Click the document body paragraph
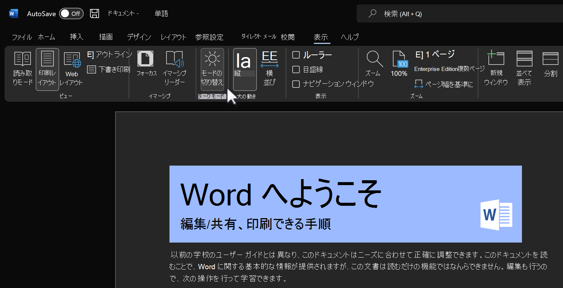The height and width of the screenshot is (288, 563). point(358,267)
